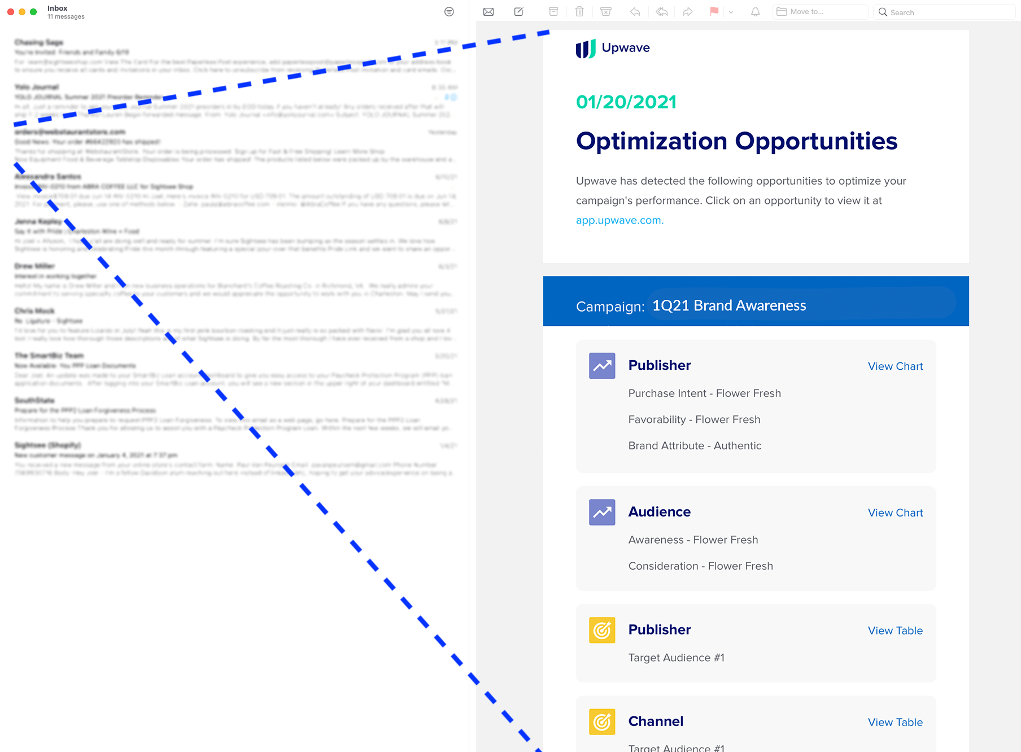The height and width of the screenshot is (752, 1021).
Task: Toggle the inbox message filter icon
Action: pos(449,12)
